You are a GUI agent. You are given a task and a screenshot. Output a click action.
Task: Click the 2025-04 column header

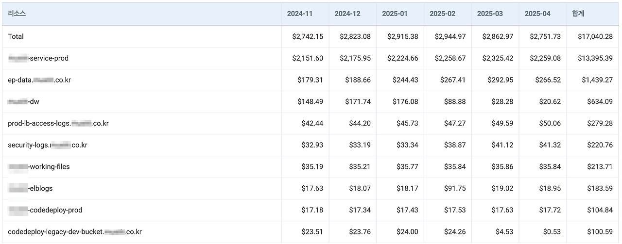pos(537,14)
